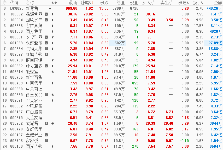Sort by the 买入价 column header

tap(149, 3)
